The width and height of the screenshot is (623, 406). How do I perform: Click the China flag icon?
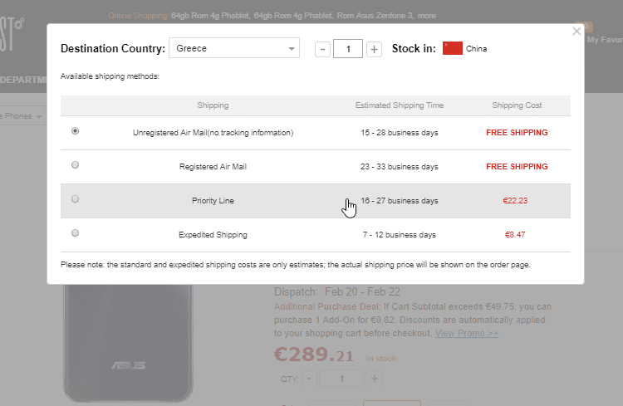pos(452,48)
